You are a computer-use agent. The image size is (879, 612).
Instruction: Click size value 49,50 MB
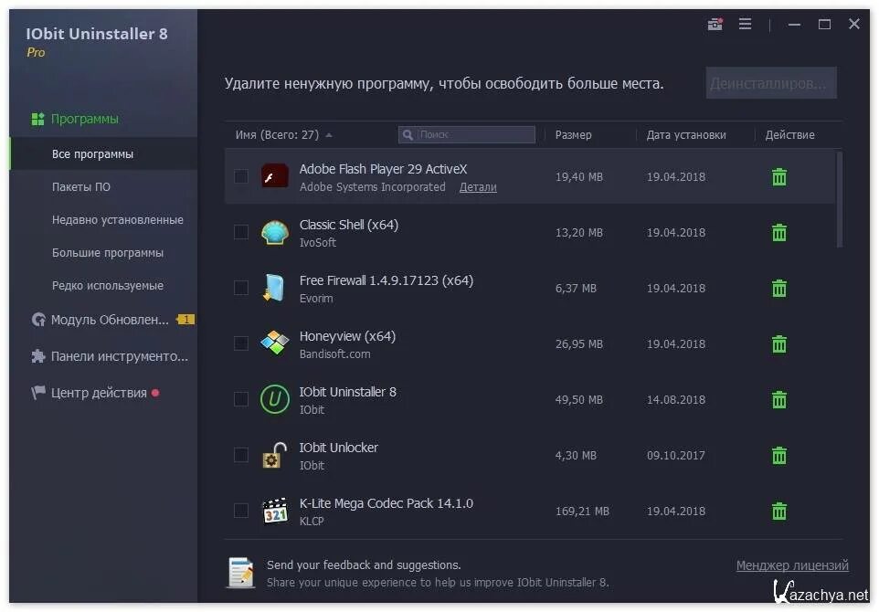[579, 399]
